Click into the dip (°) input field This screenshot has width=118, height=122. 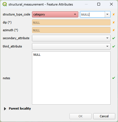[71, 22]
